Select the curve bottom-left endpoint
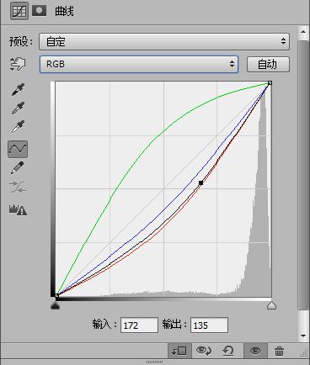 click(56, 295)
